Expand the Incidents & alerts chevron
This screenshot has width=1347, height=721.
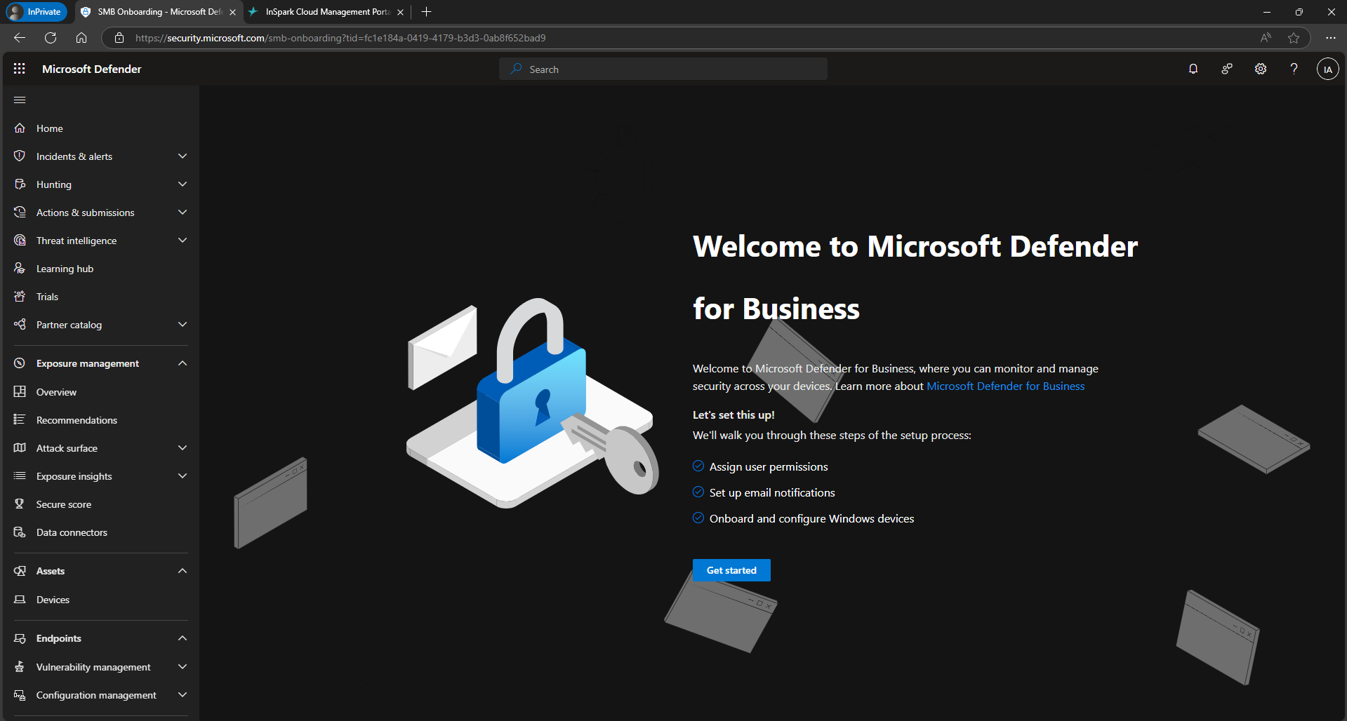183,156
